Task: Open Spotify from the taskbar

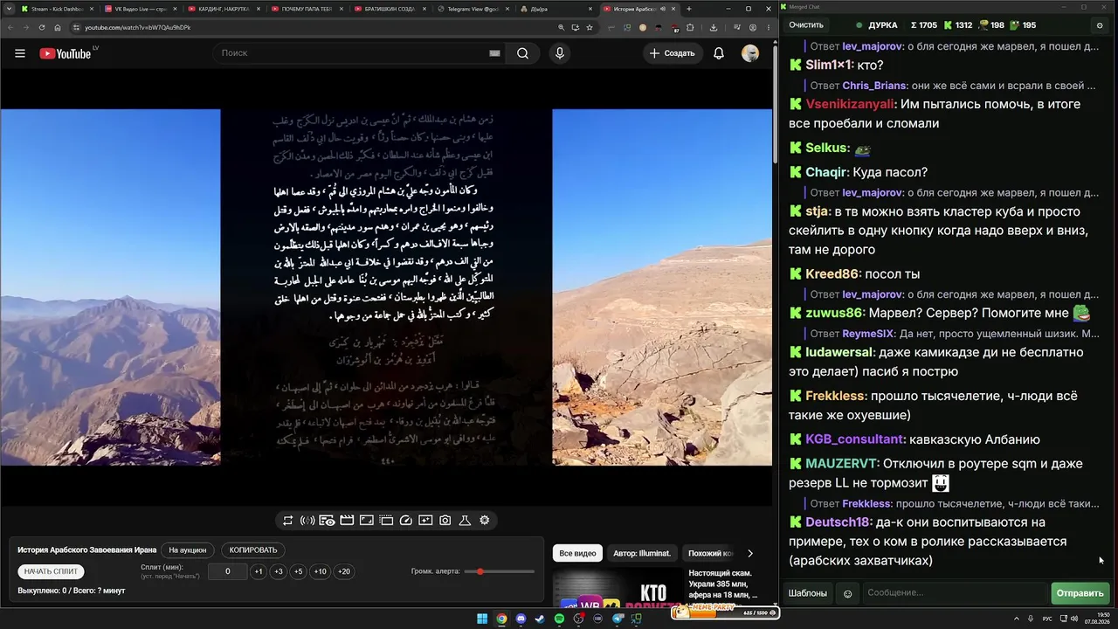Action: [560, 619]
